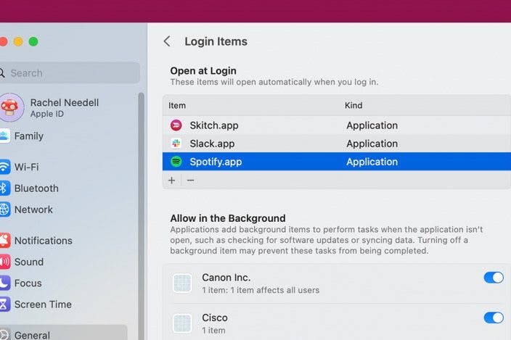Click the Search field in the sidebar
The height and width of the screenshot is (340, 511).
70,73
